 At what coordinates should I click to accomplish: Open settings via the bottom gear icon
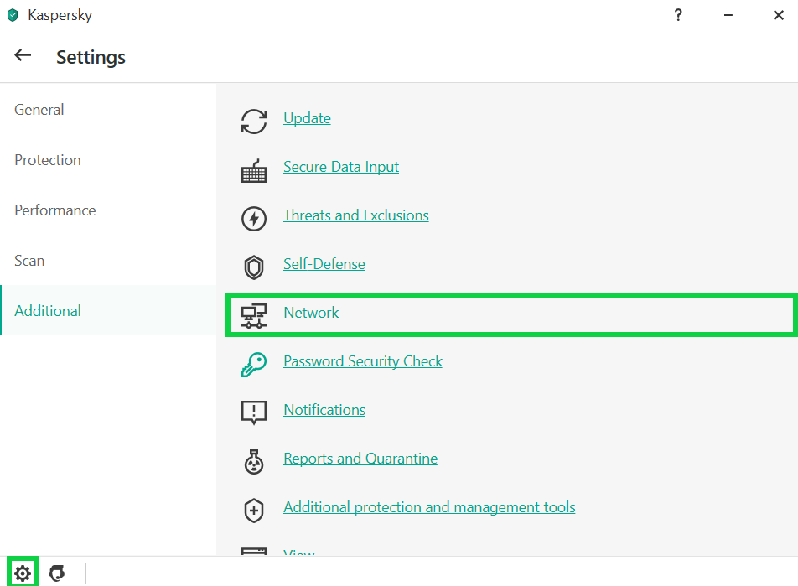tap(23, 573)
